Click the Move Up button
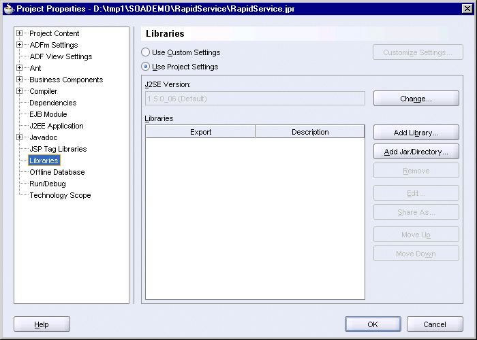The image size is (477, 340). [416, 235]
